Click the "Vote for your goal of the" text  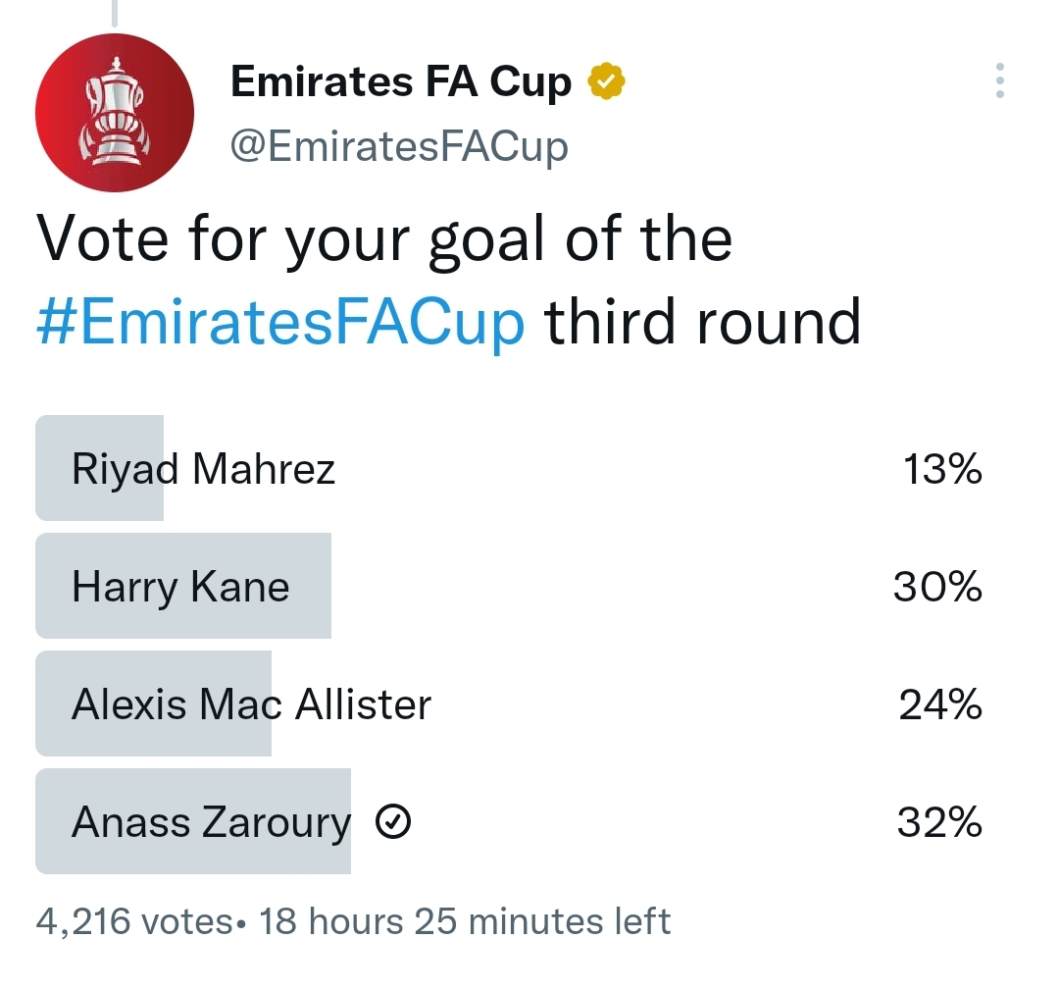pos(384,240)
